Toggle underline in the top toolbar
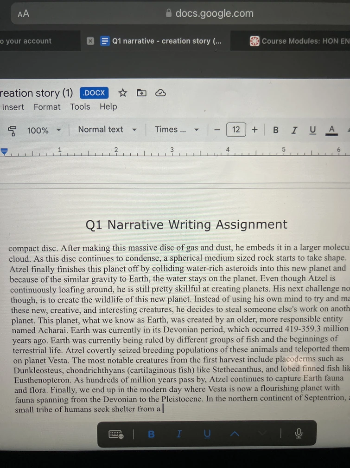 [x=312, y=130]
